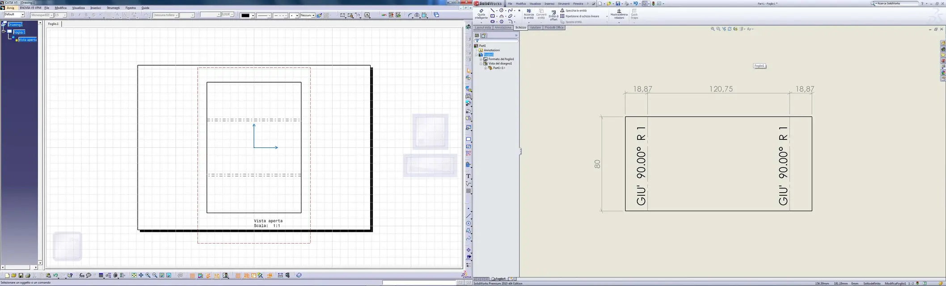Switch to PropertyManager tab icon in SolidWorks
Image resolution: width=946 pixels, height=286 pixels.
coord(484,35)
